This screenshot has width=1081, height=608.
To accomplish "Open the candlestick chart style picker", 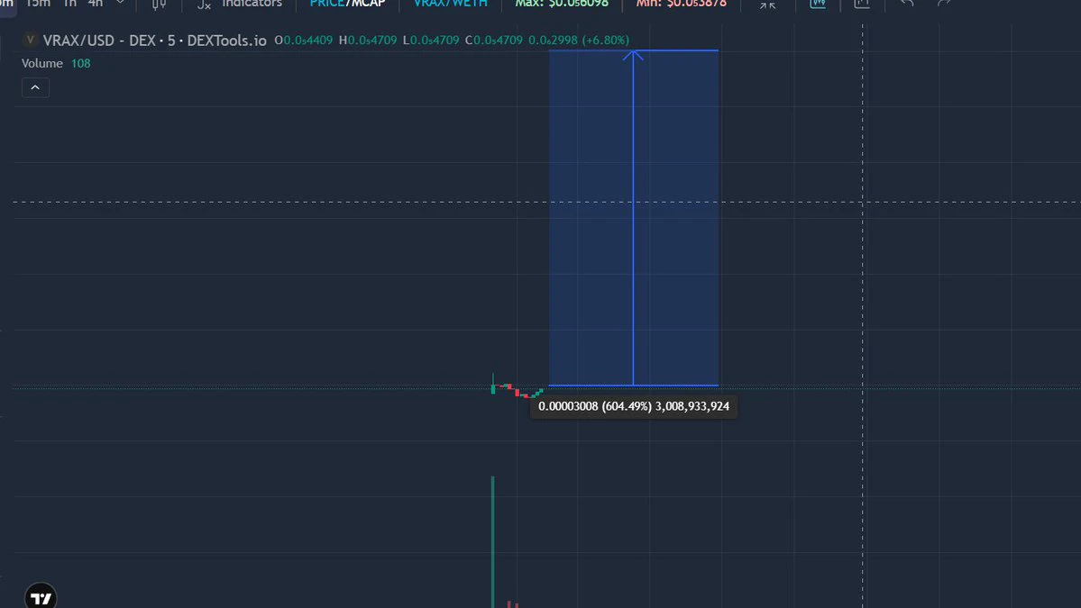I will tap(160, 5).
